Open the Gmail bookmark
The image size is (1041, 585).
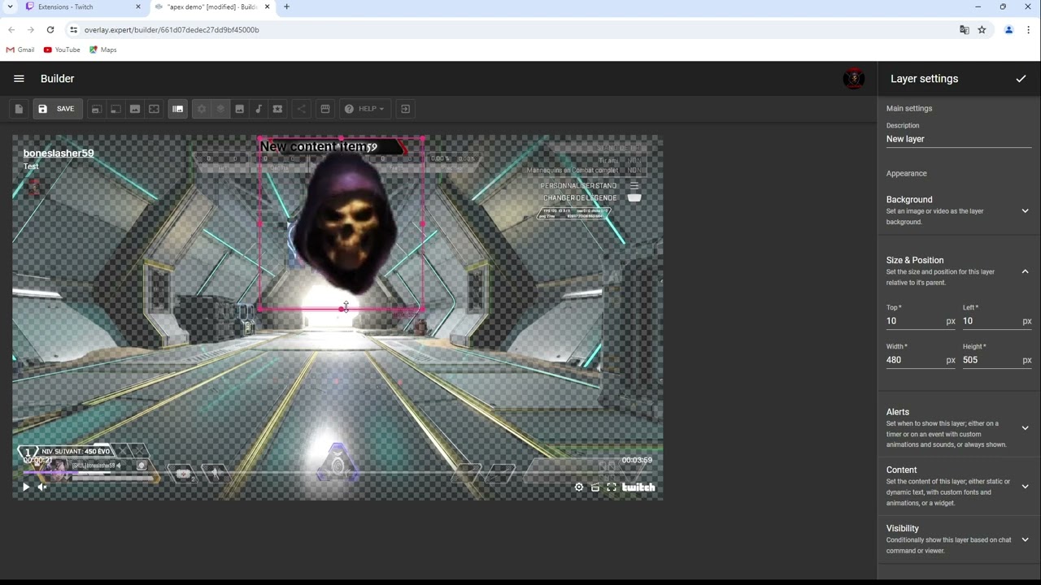coord(20,50)
